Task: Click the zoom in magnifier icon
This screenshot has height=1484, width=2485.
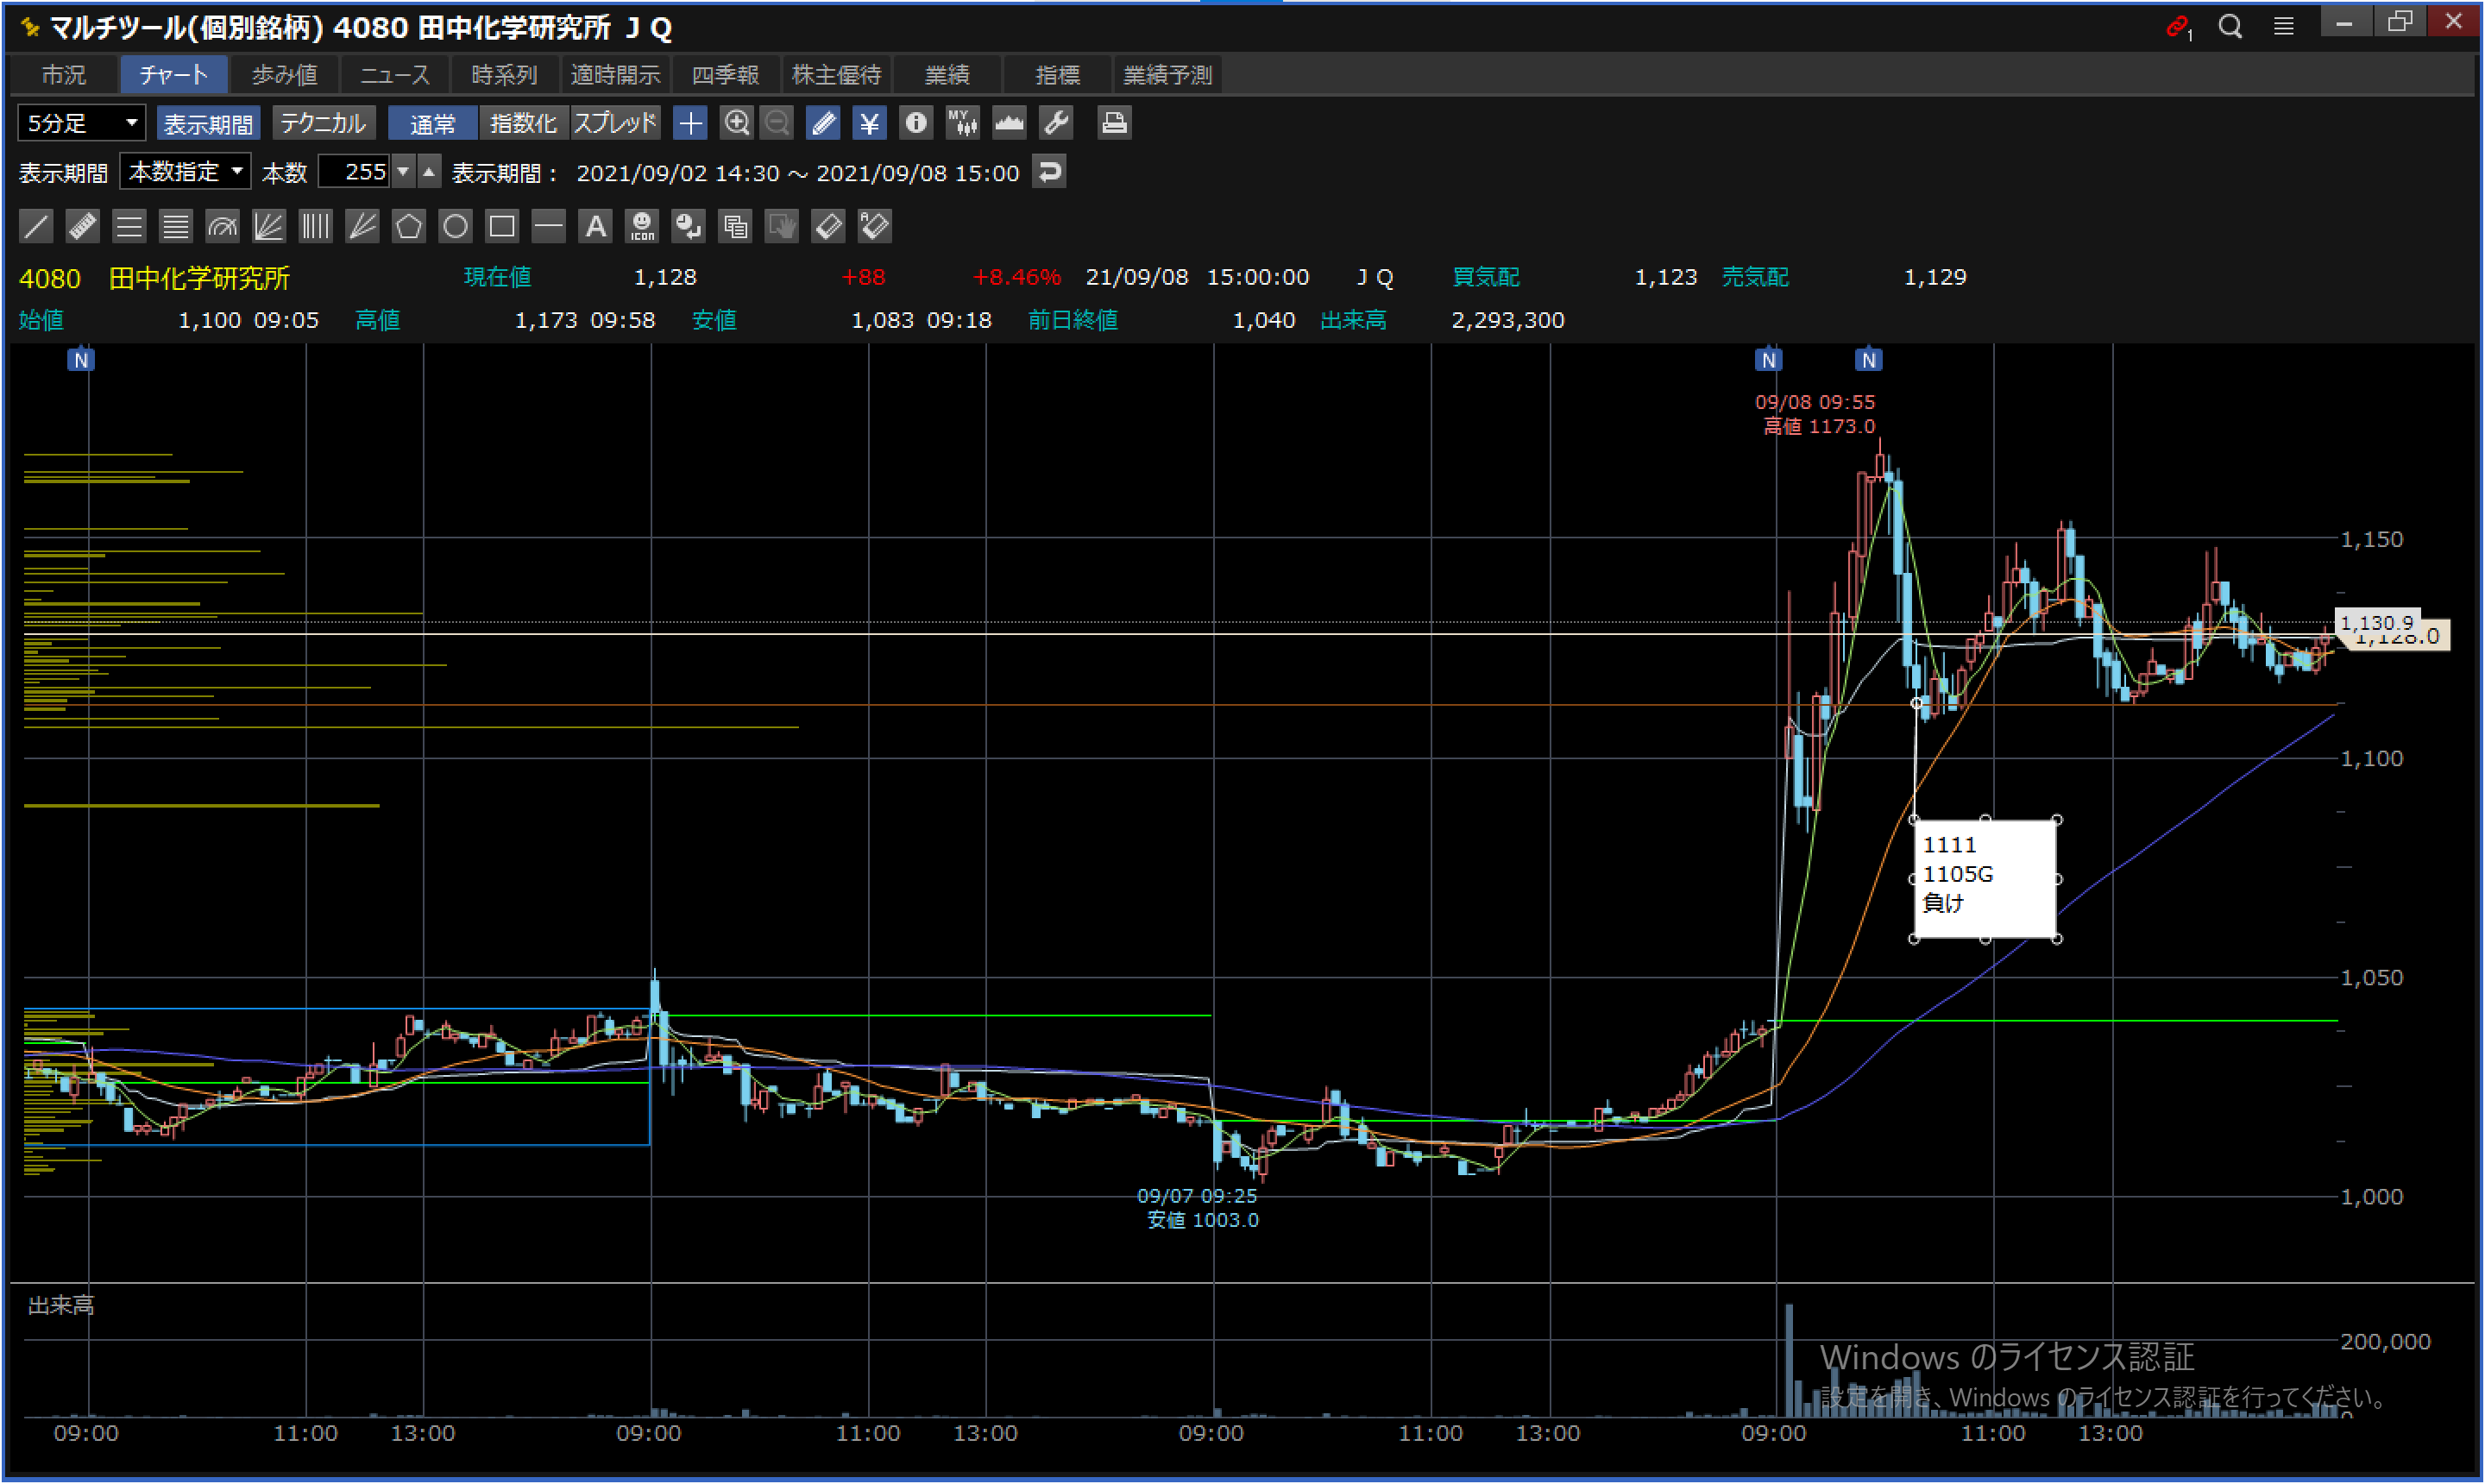Action: [737, 123]
